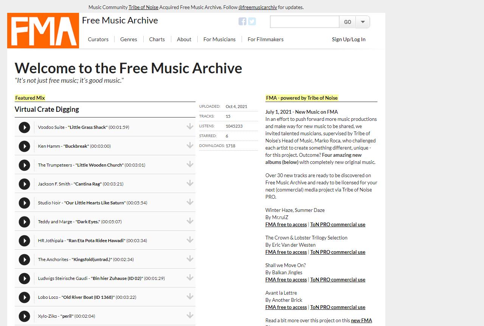Viewport: 484px width, 326px height.
Task: Open the Charts menu
Action: coord(157,39)
